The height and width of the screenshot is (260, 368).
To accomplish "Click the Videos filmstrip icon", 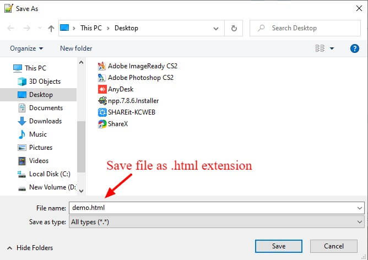I will [22, 161].
